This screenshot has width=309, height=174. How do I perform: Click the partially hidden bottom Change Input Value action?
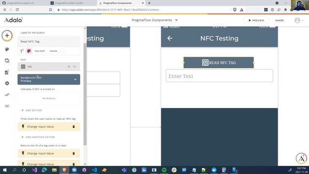49,163
